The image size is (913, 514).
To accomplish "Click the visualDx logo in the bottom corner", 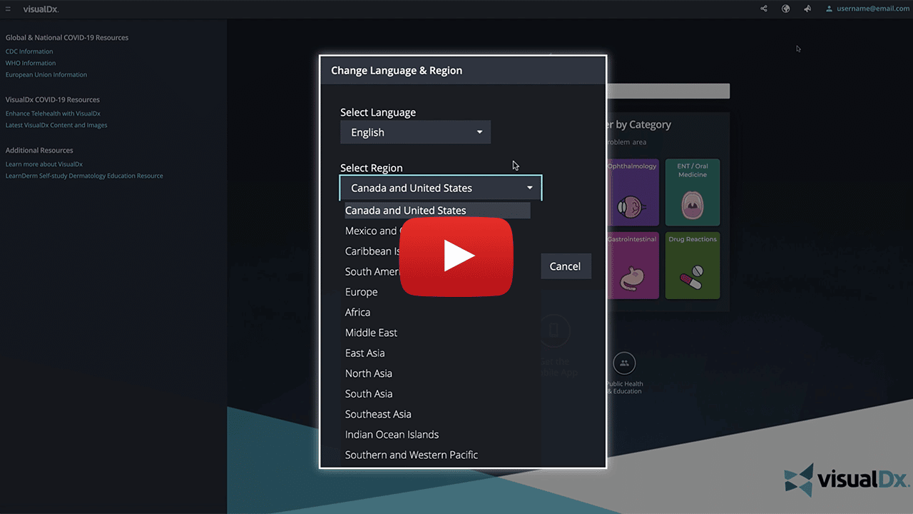I will coord(846,480).
